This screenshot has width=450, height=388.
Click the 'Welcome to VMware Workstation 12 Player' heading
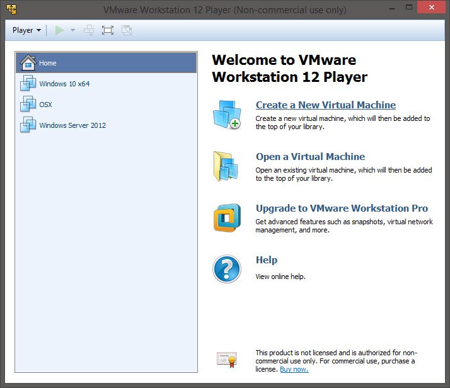pos(289,69)
